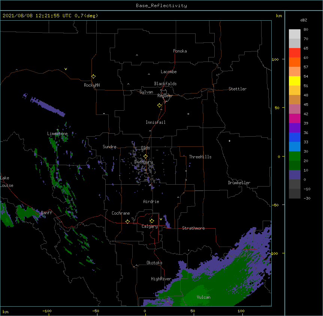Pick the magenta 39-42 dBZ legend swatch

point(295,118)
